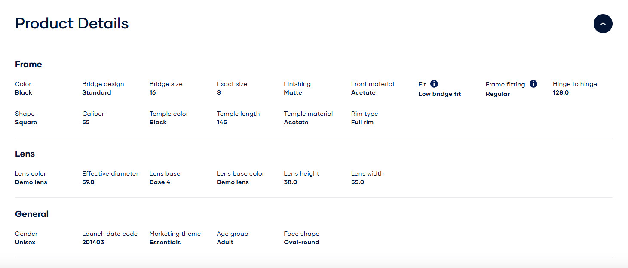The width and height of the screenshot is (628, 268).
Task: Show the Frame fitting info tooltip
Action: click(533, 84)
